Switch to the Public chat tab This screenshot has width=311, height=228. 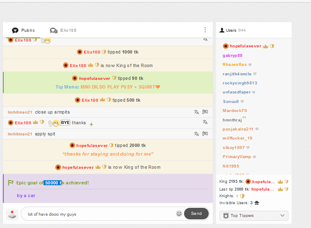pyautogui.click(x=24, y=30)
